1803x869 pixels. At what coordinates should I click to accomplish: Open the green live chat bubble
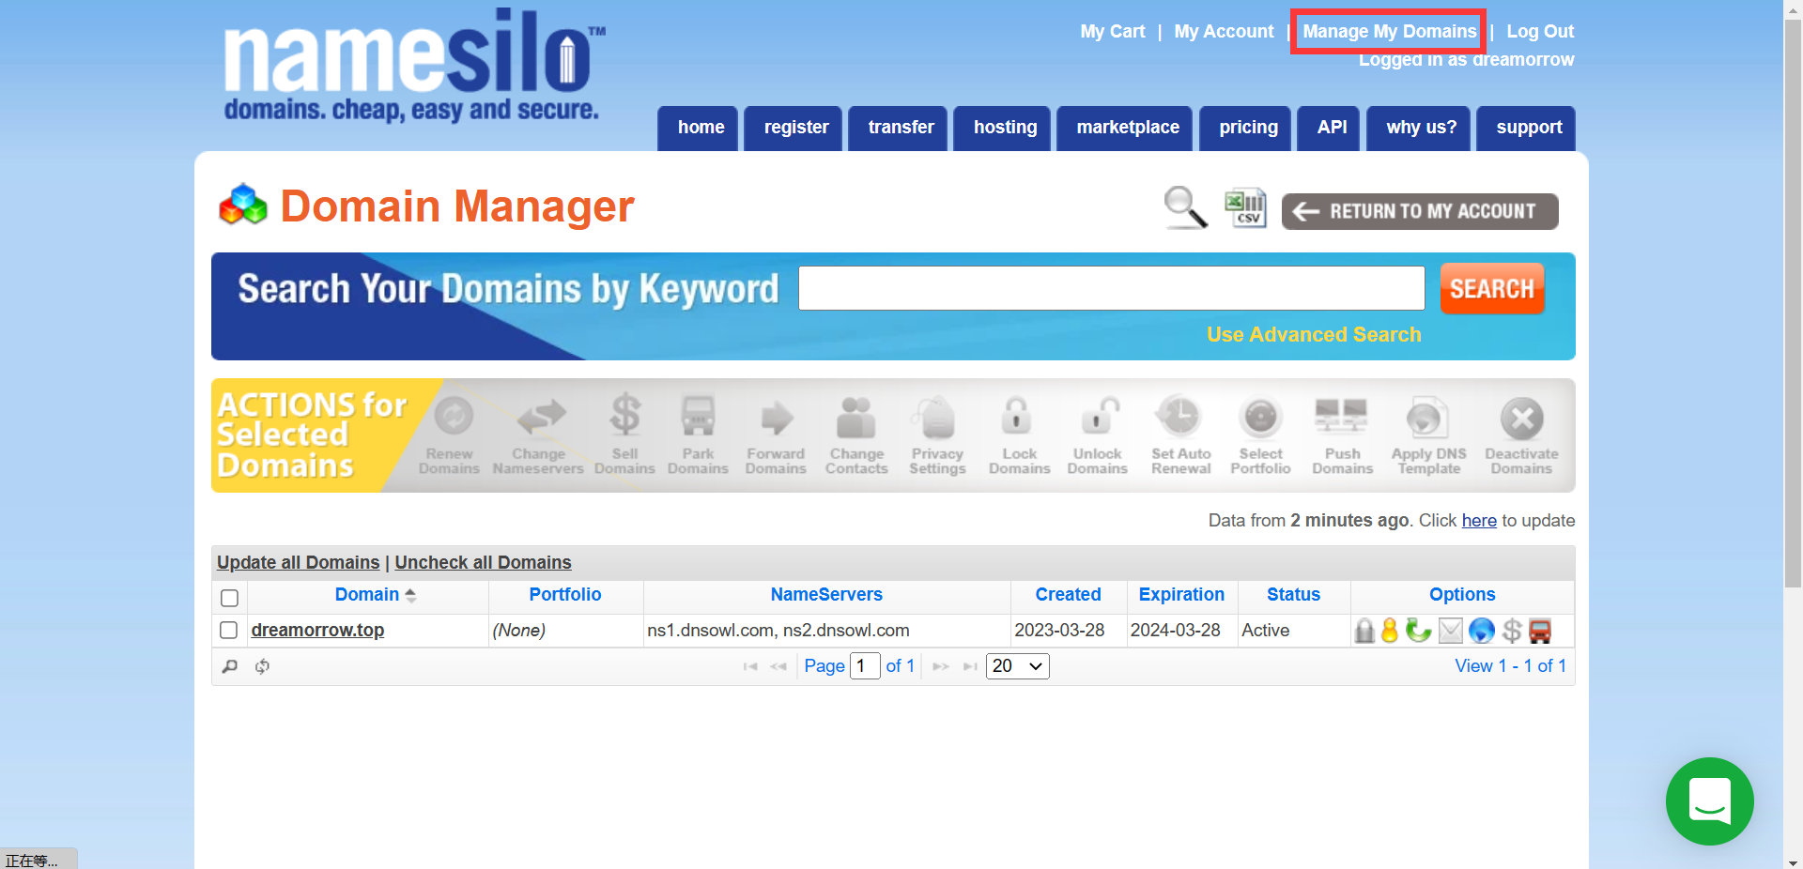click(x=1709, y=801)
